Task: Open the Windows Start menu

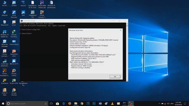Action: point(3,103)
